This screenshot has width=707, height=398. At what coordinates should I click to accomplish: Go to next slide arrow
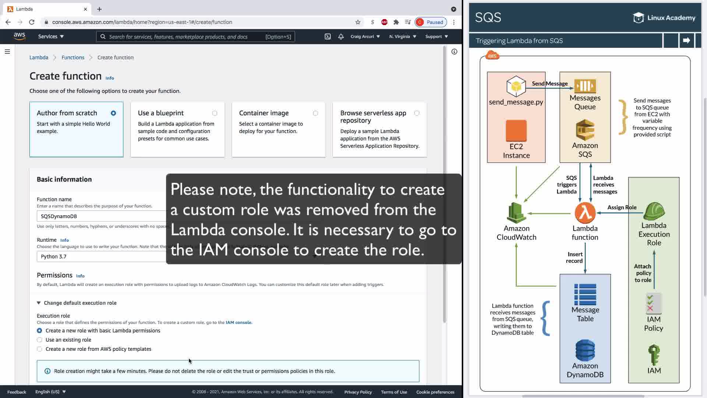(686, 41)
